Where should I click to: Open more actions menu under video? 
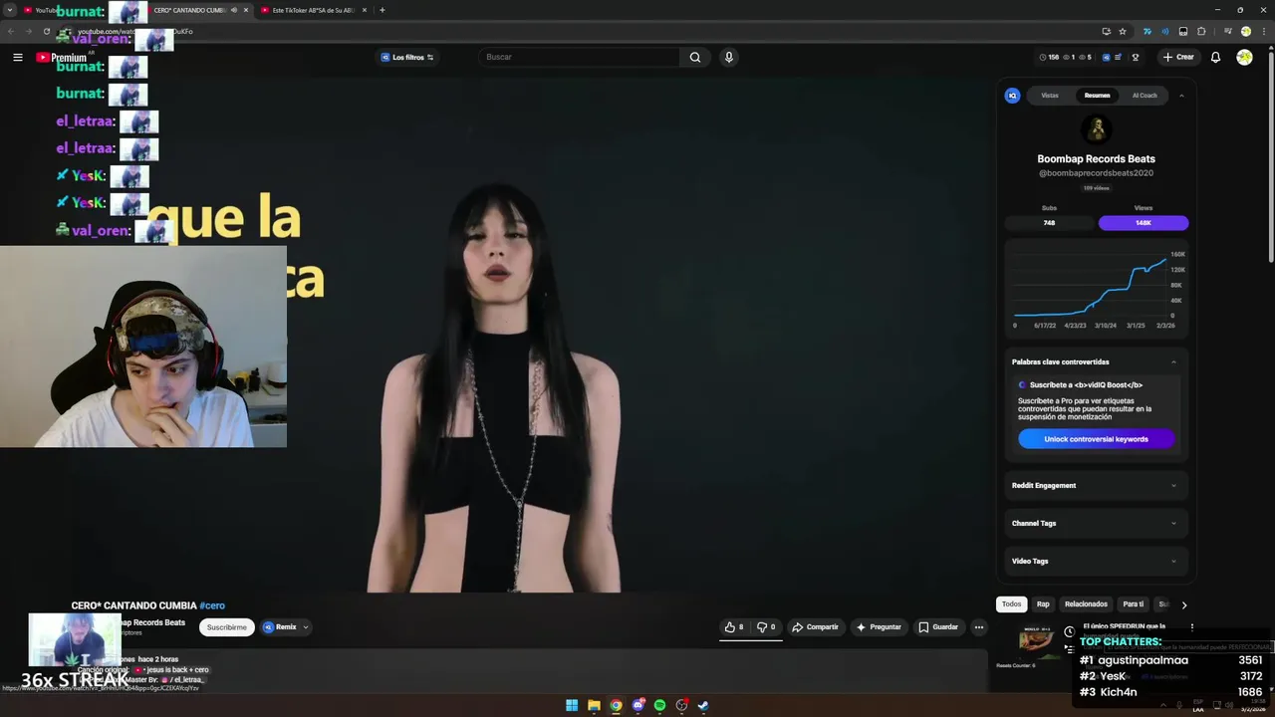click(979, 627)
